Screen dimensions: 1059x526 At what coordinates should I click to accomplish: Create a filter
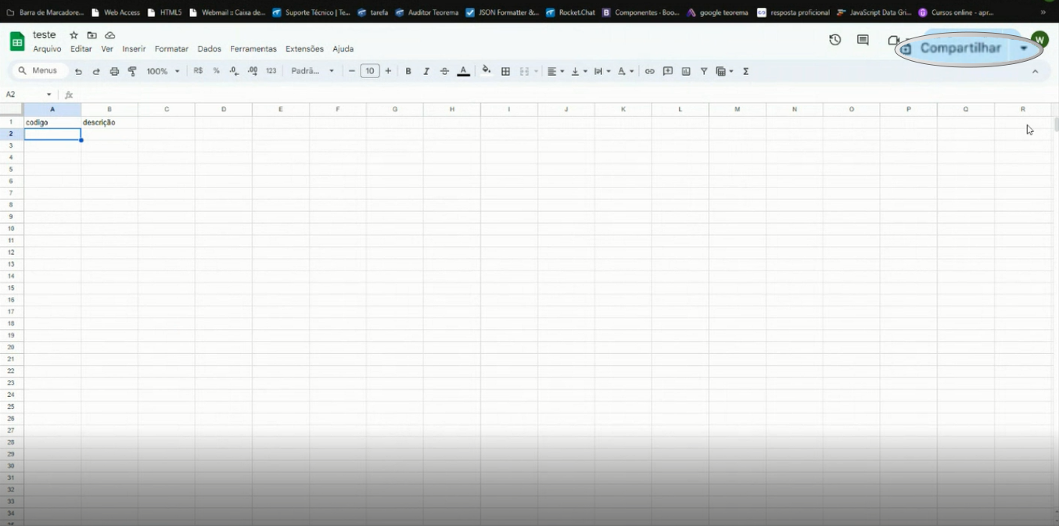coord(704,71)
